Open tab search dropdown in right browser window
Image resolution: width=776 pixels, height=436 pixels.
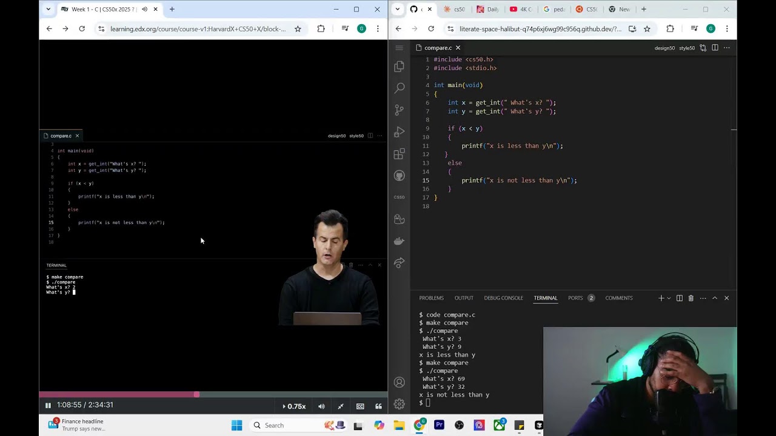pyautogui.click(x=398, y=9)
